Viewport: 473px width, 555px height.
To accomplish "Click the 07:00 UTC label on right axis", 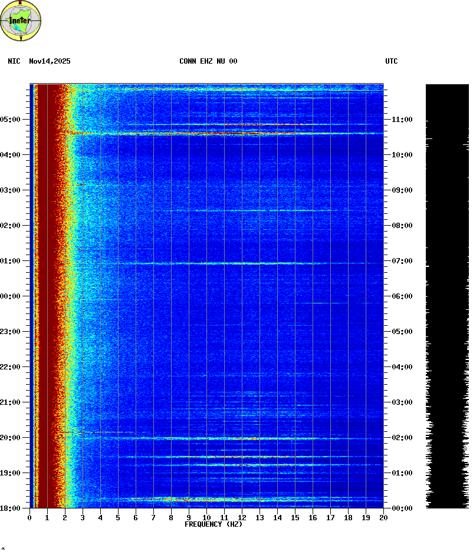I will 402,261.
